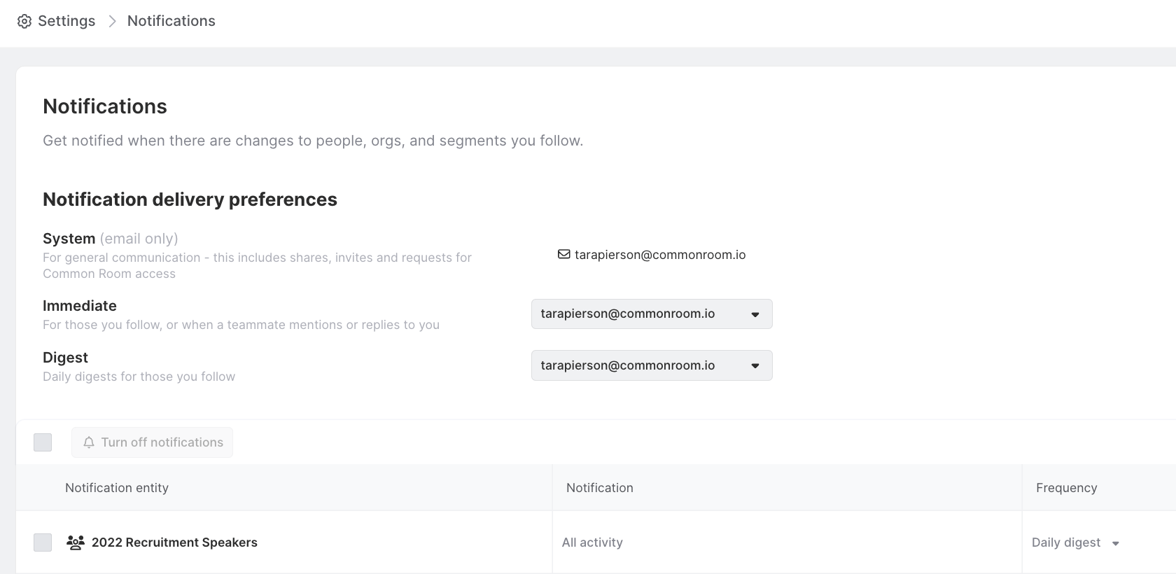Go to Settings in the breadcrumb
This screenshot has width=1176, height=574.
[x=66, y=21]
